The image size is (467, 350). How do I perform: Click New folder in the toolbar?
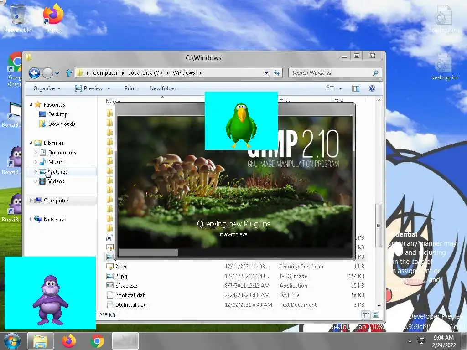(x=163, y=88)
